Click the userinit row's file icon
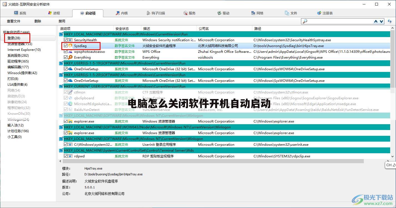Screen dimensions: 396x208 coord(70,145)
